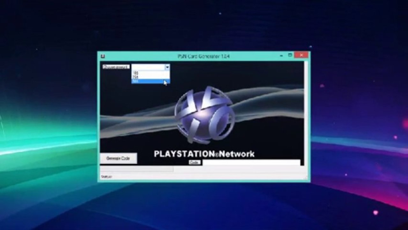Click the app icon in title bar
408x230 pixels.
click(103, 56)
